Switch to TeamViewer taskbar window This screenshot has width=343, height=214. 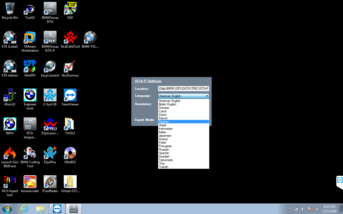click(57, 209)
